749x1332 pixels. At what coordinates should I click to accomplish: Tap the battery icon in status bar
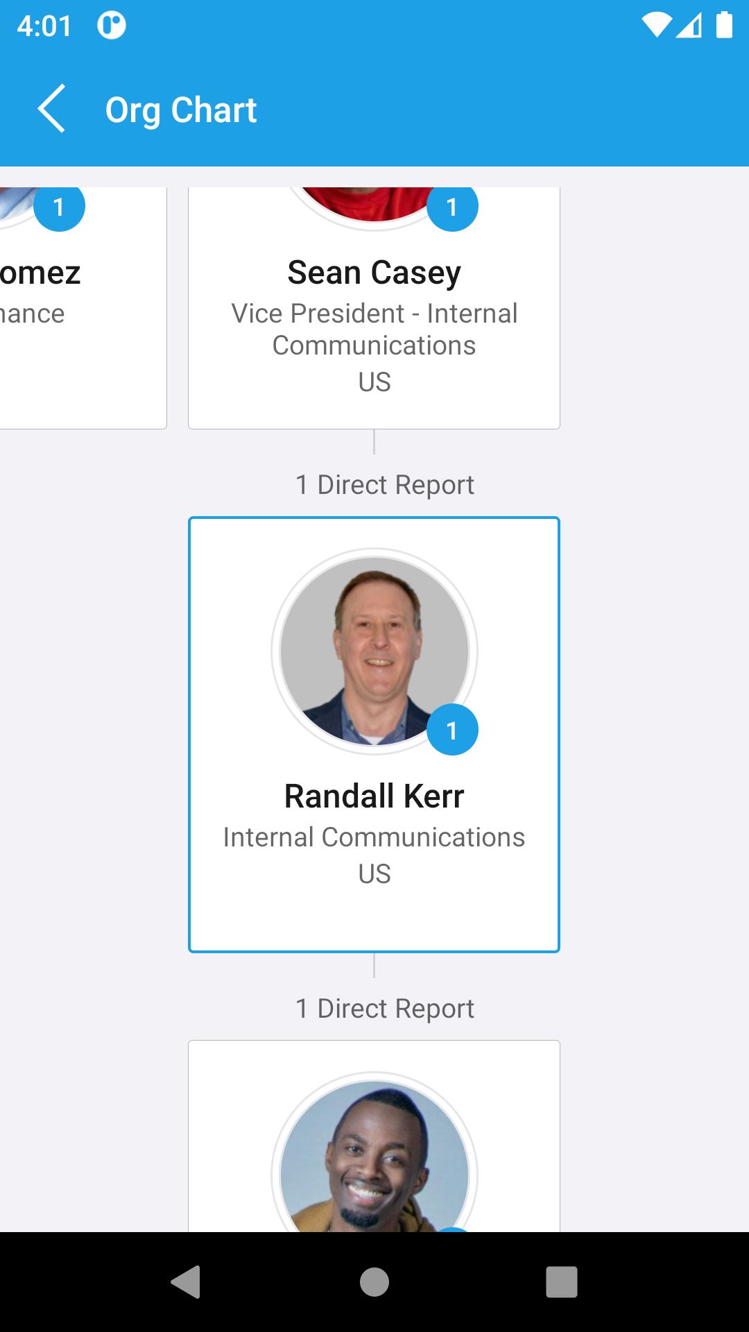(x=725, y=25)
